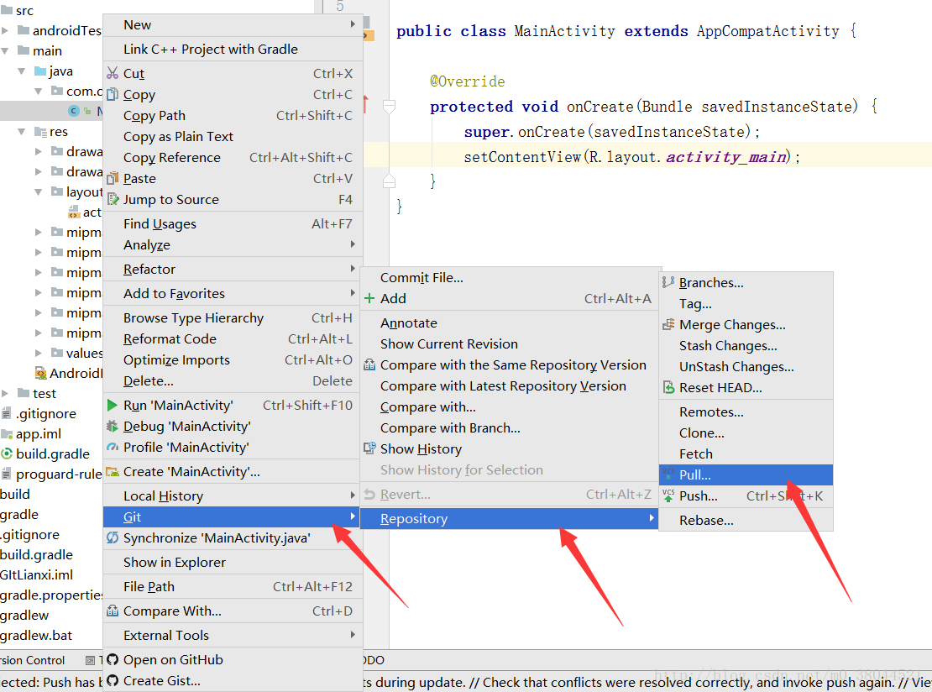Screen dimensions: 932x692
Task: Select app.iml in project tree
Action: [39, 434]
